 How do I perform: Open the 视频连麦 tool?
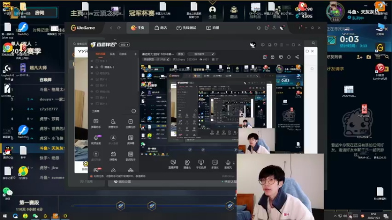(96, 140)
